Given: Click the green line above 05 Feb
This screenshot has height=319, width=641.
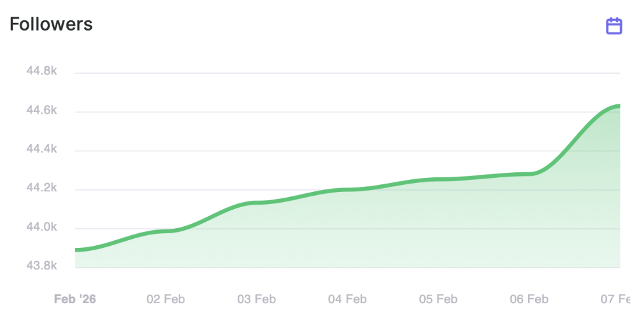Looking at the screenshot, I should click(x=439, y=179).
